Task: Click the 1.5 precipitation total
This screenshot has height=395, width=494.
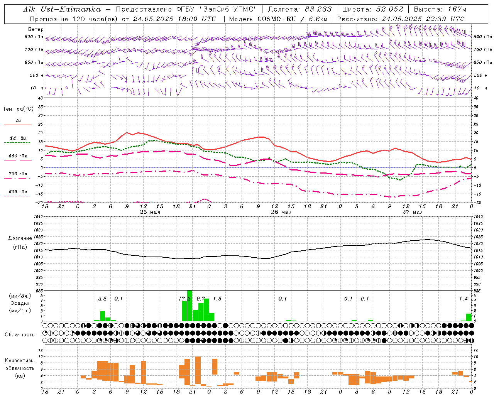Action: tap(217, 299)
